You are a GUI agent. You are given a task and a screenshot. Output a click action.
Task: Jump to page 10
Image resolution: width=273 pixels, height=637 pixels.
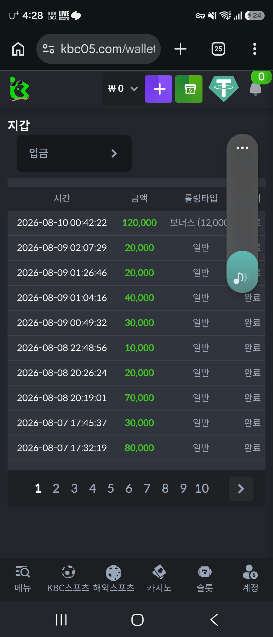(202, 488)
